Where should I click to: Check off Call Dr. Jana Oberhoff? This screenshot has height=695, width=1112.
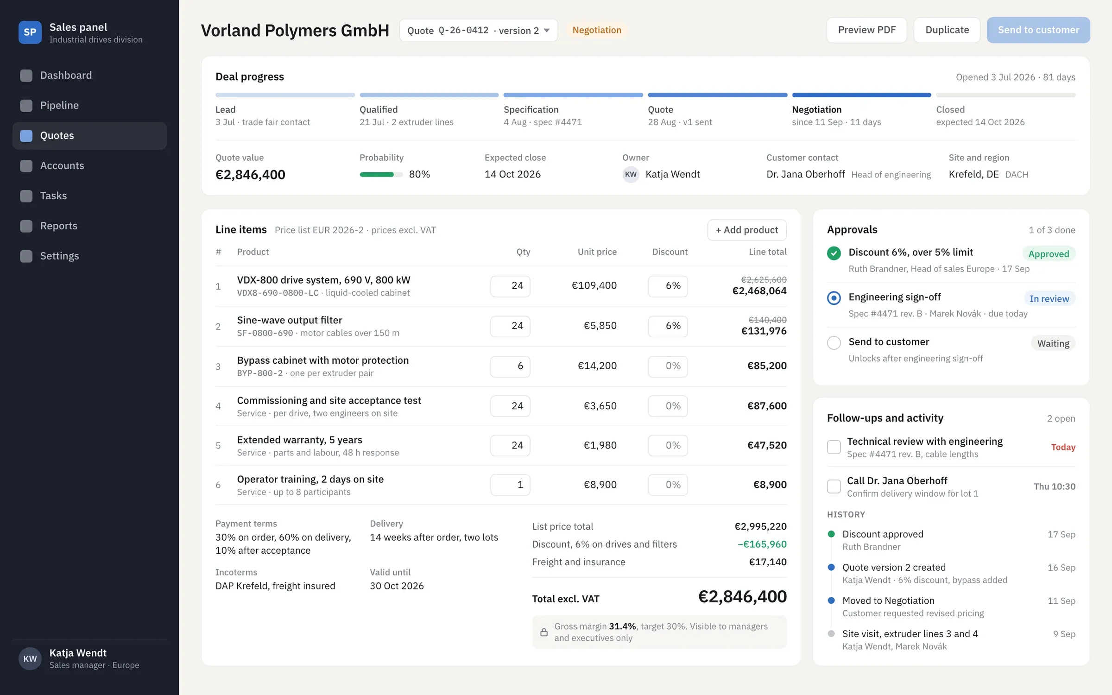(834, 486)
